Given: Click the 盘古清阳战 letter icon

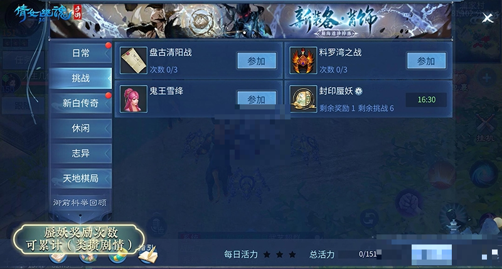Looking at the screenshot, I should pyautogui.click(x=134, y=60).
